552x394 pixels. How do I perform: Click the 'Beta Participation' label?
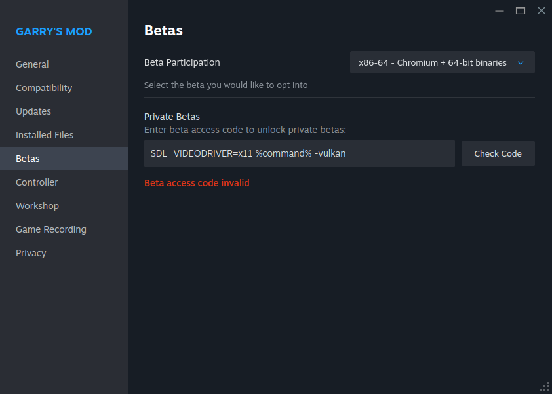182,62
